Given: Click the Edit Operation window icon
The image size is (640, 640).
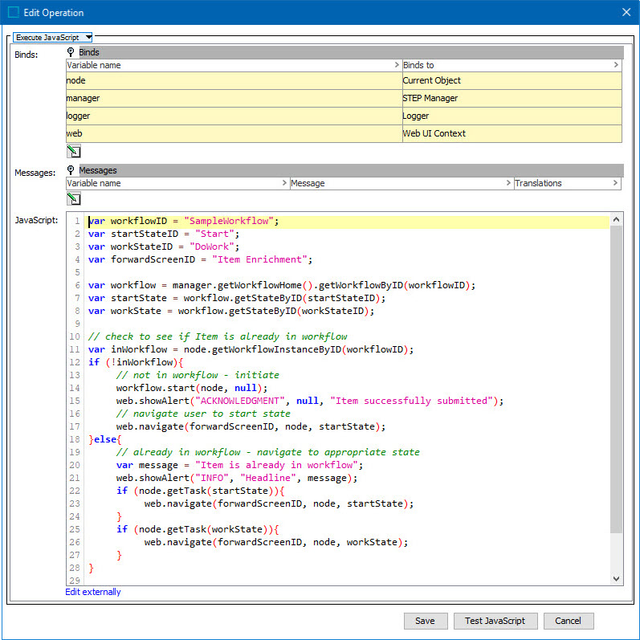Looking at the screenshot, I should [x=13, y=12].
